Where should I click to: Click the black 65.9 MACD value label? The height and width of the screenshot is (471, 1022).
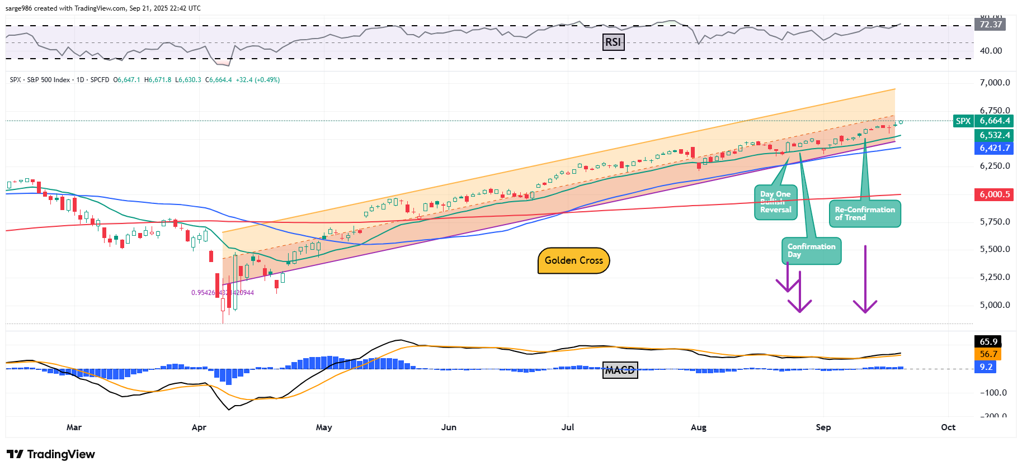(988, 341)
